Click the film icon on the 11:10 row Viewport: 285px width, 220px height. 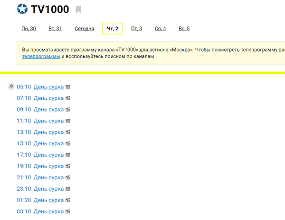(x=68, y=121)
